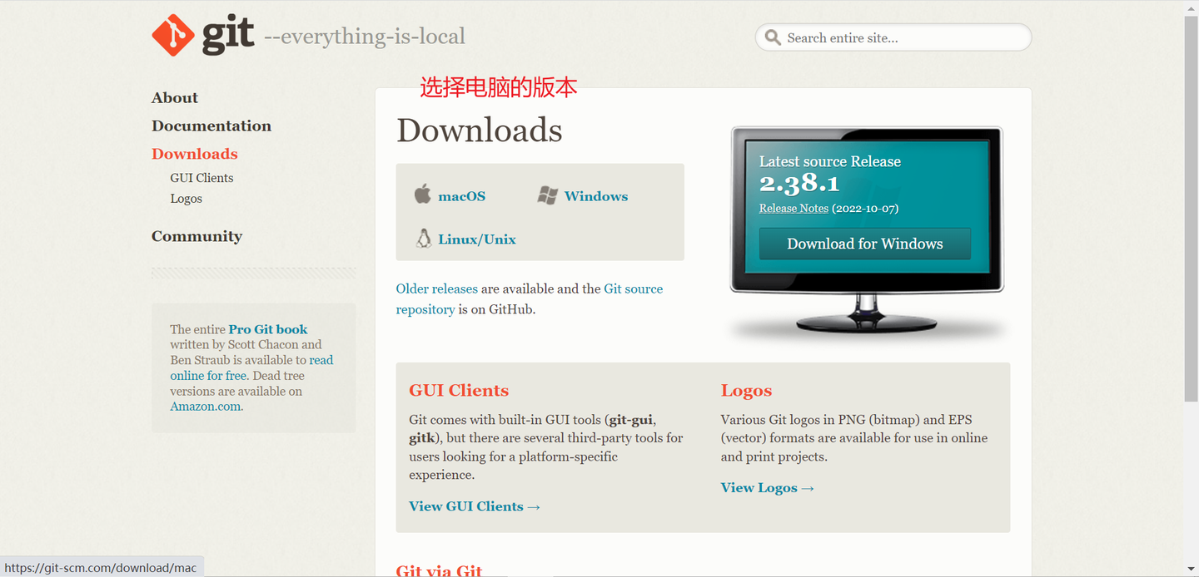
Task: Open GUI Clients in the sidebar
Action: tap(201, 178)
